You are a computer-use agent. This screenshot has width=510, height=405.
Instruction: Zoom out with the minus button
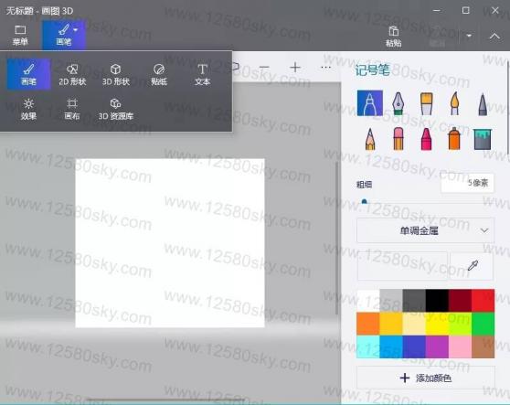pos(264,68)
